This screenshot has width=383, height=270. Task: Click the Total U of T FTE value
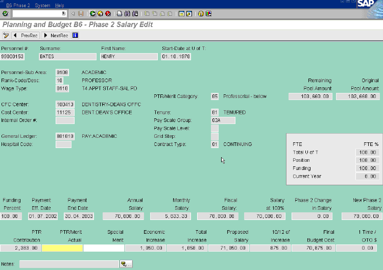coord(368,152)
